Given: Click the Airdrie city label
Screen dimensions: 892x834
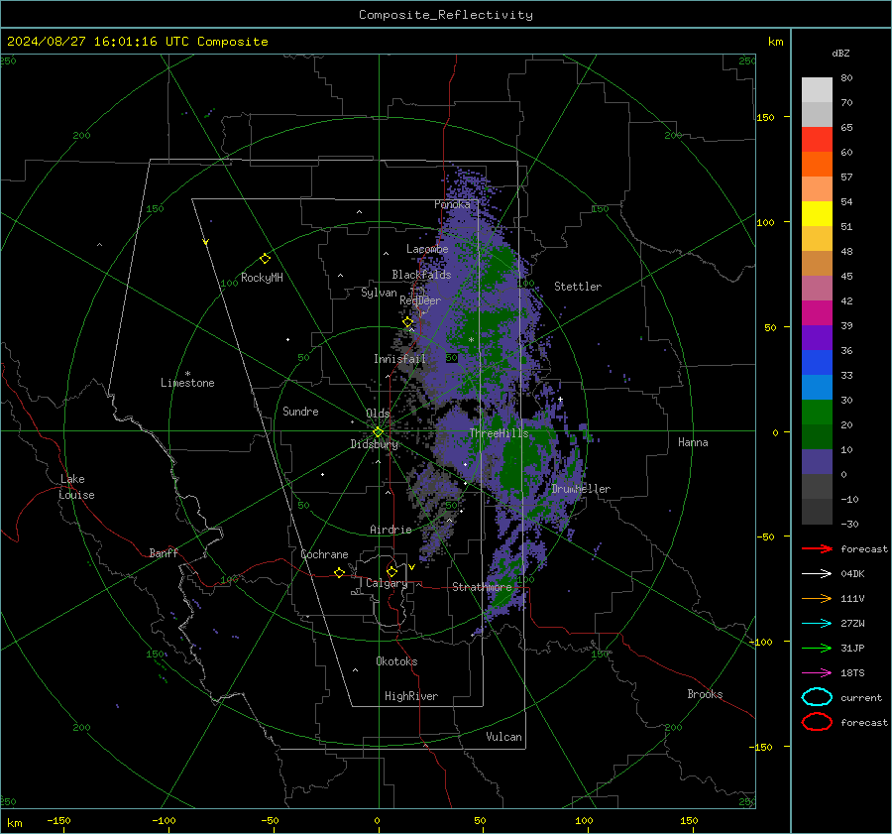Looking at the screenshot, I should point(390,530).
